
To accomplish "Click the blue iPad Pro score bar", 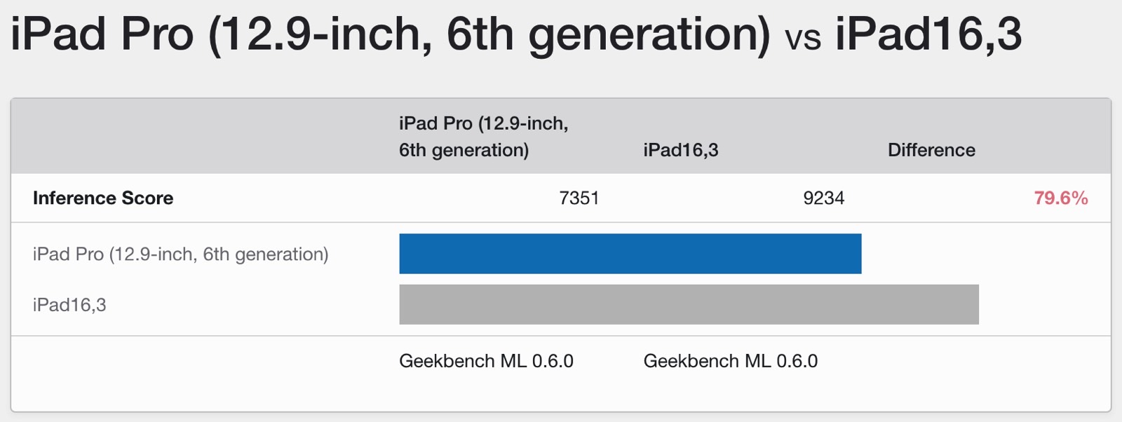I will [630, 254].
